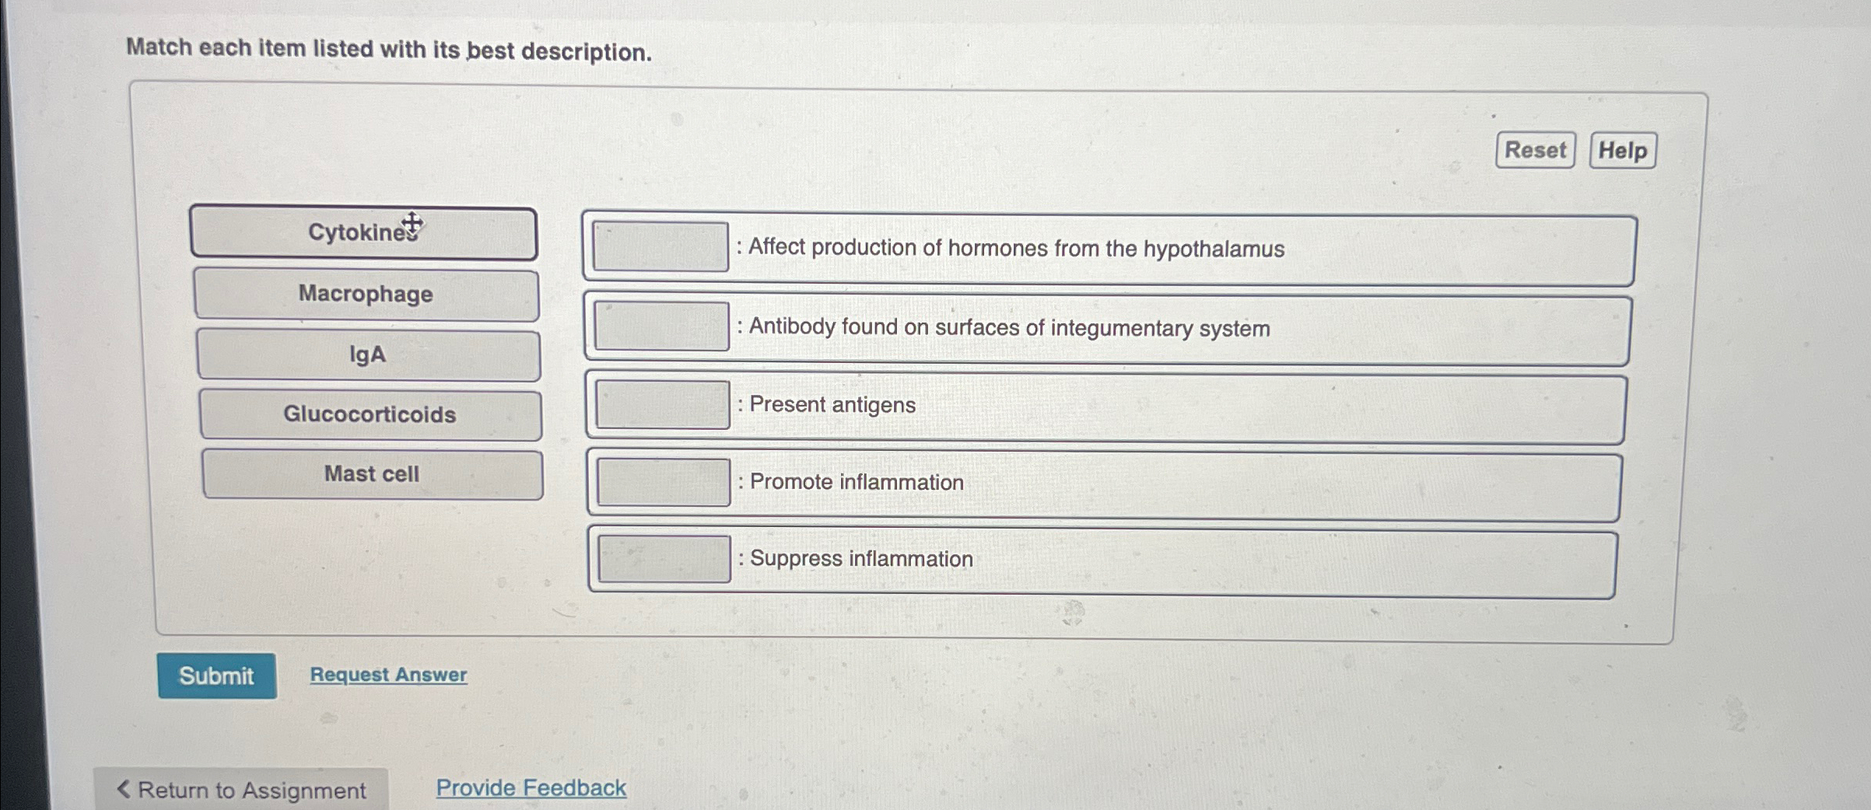Click the blank box beside hypothalamus description
Screen dimensions: 1871x810
pyautogui.click(x=660, y=247)
